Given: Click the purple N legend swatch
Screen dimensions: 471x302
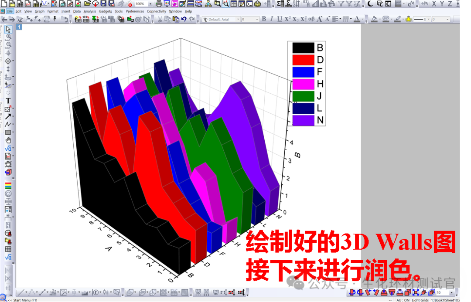Looking at the screenshot, I should click(x=304, y=120).
